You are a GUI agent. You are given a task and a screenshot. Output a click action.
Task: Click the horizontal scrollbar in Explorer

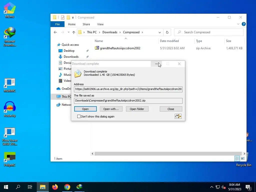coord(168,154)
